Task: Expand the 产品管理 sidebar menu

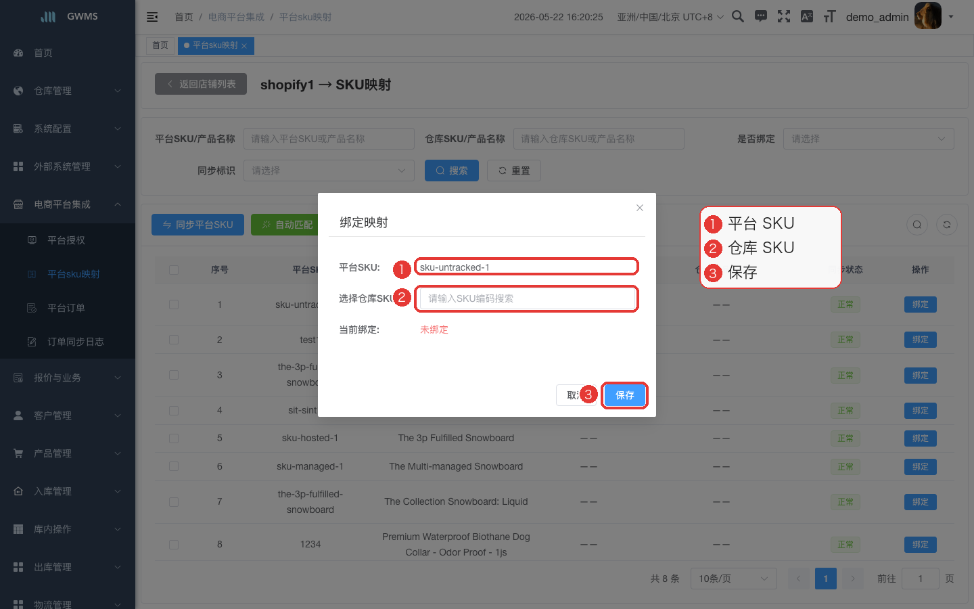Action: coord(68,453)
